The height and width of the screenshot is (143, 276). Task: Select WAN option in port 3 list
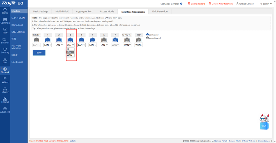pyautogui.click(x=69, y=55)
